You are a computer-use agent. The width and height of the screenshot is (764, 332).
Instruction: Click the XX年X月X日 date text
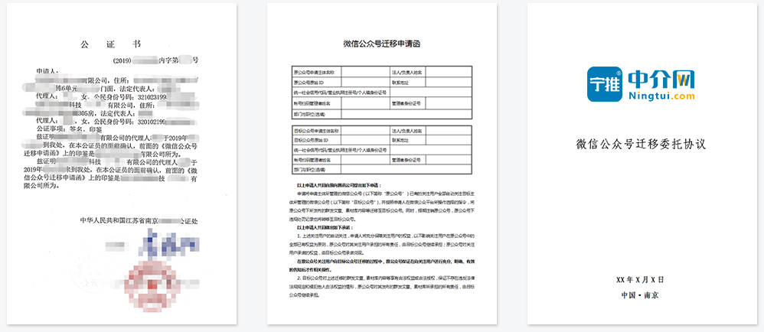coord(640,281)
